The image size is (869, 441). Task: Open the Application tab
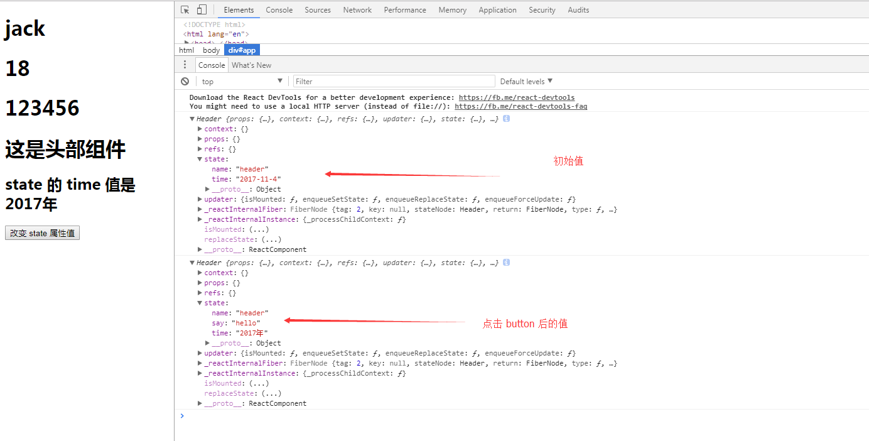(497, 10)
